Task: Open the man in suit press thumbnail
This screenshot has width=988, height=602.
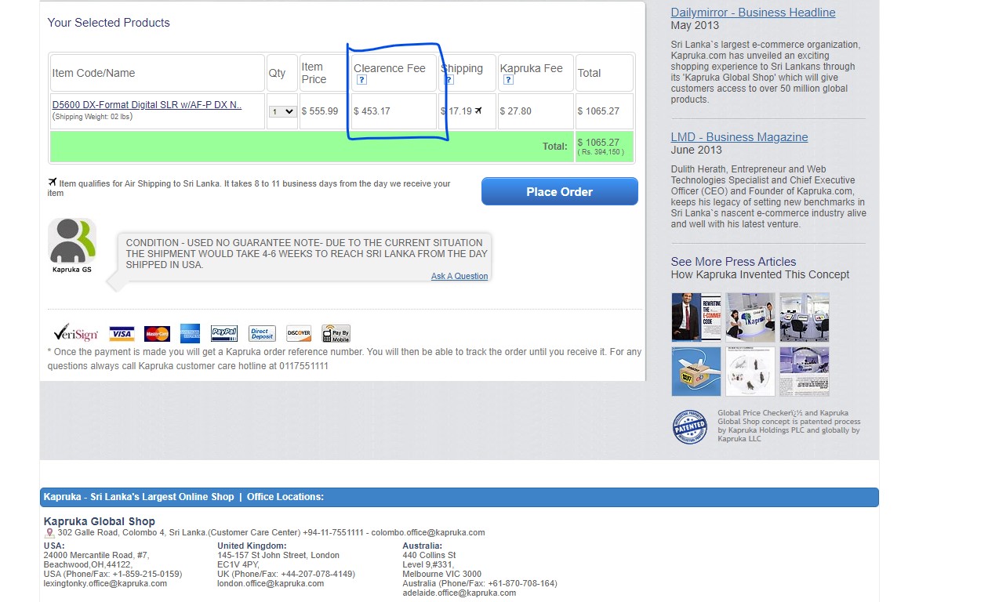Action: point(696,317)
